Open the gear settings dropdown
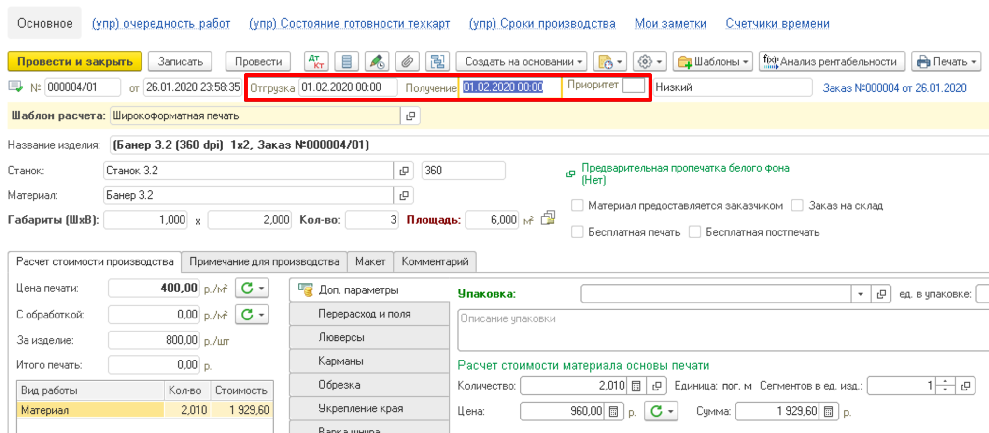Screen dimensions: 989x433 coord(650,61)
